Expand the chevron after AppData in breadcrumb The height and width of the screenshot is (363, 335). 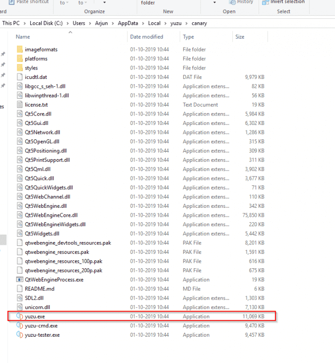tap(143, 23)
